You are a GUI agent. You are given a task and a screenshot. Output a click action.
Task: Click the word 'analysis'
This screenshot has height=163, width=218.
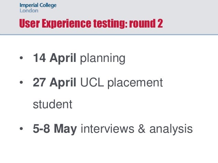[171, 129]
